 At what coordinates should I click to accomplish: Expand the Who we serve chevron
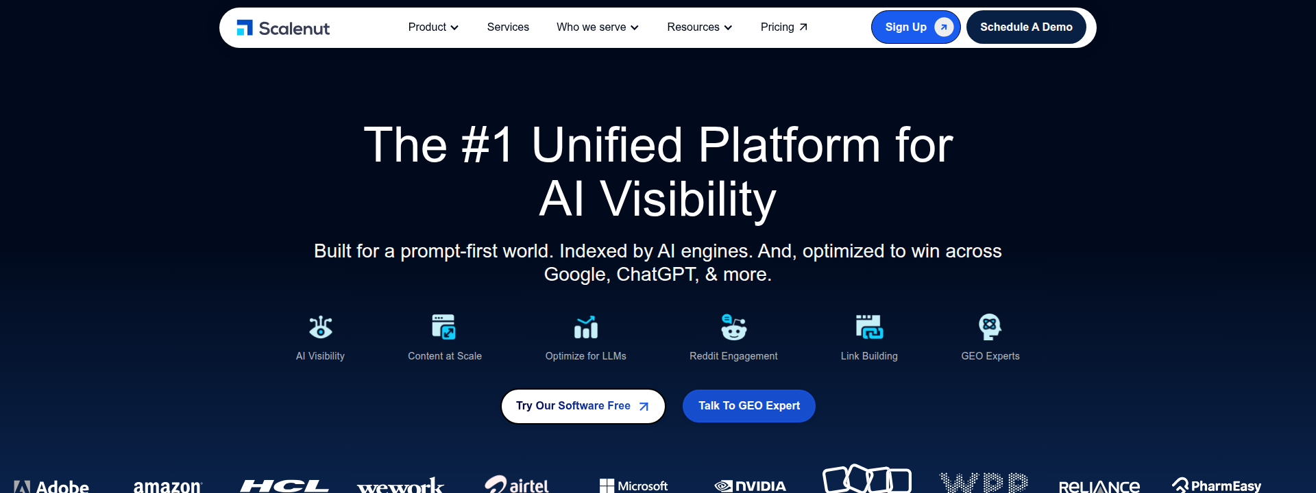(x=635, y=27)
